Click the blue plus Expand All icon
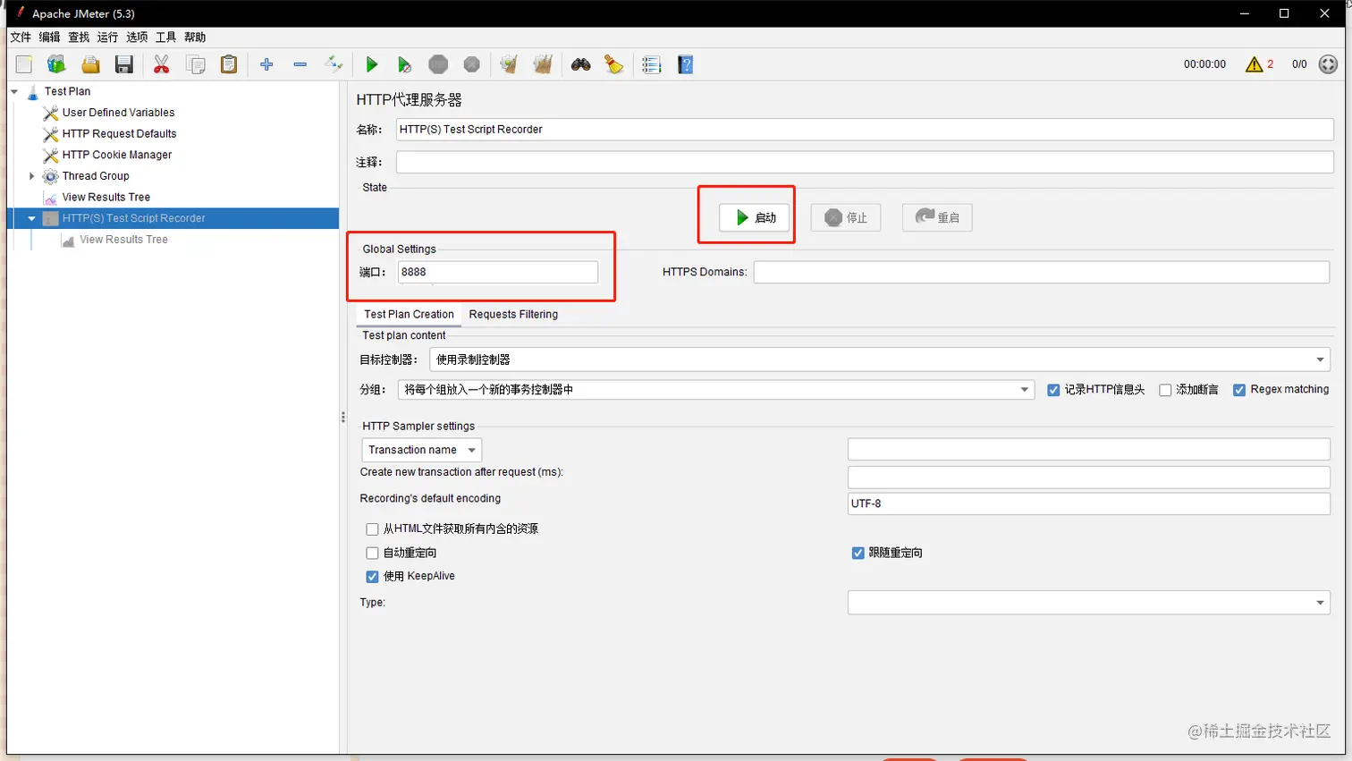The height and width of the screenshot is (761, 1352). pyautogui.click(x=266, y=64)
